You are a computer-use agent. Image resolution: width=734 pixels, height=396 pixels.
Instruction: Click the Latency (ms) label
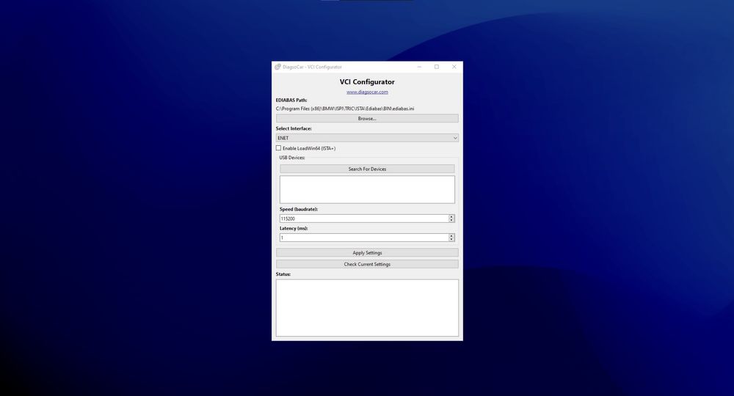(294, 228)
